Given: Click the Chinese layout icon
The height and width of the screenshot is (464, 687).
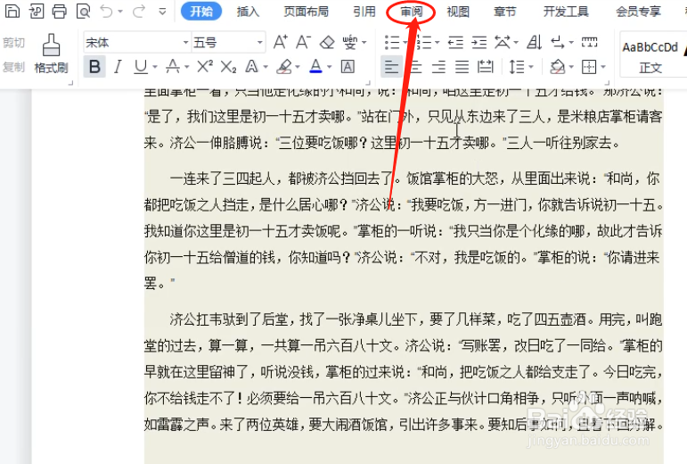Looking at the screenshot, I should coord(503,43).
